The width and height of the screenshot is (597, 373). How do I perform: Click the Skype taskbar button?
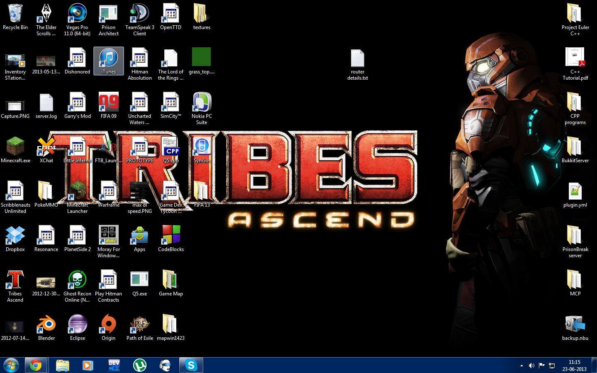(191, 365)
